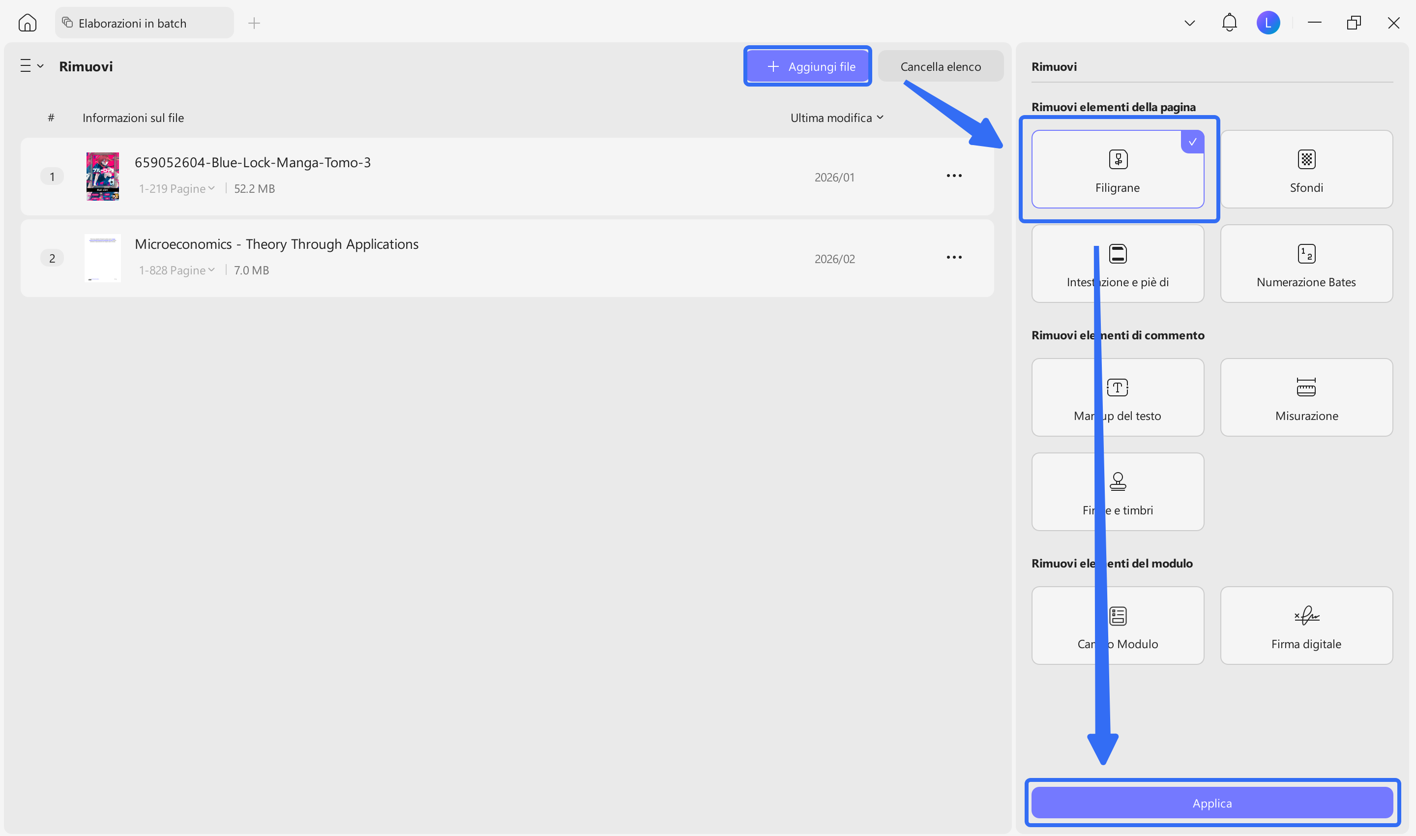Open more options for Microeconomics file
1416x836 pixels.
954,258
